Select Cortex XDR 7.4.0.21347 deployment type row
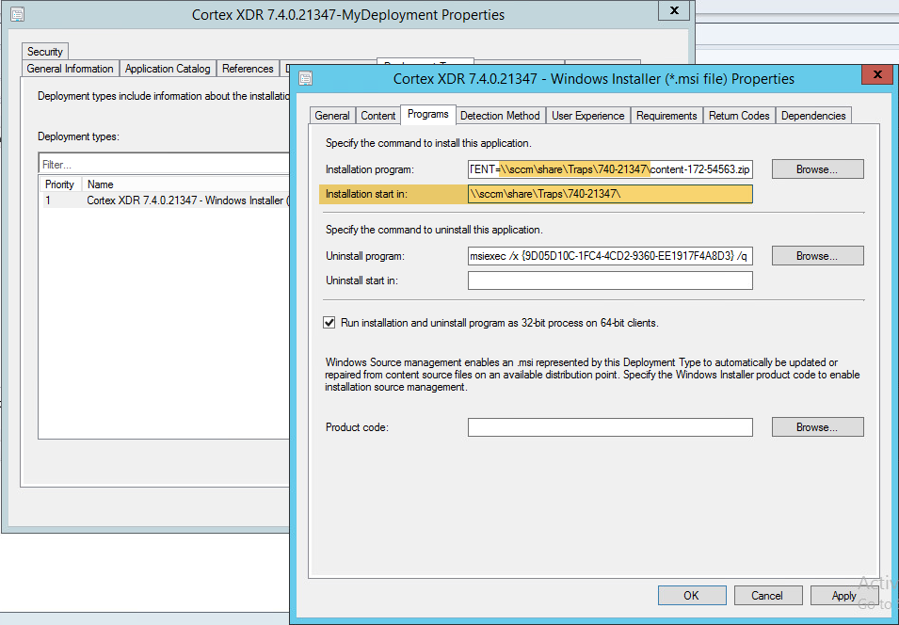The width and height of the screenshot is (899, 625). (x=167, y=200)
